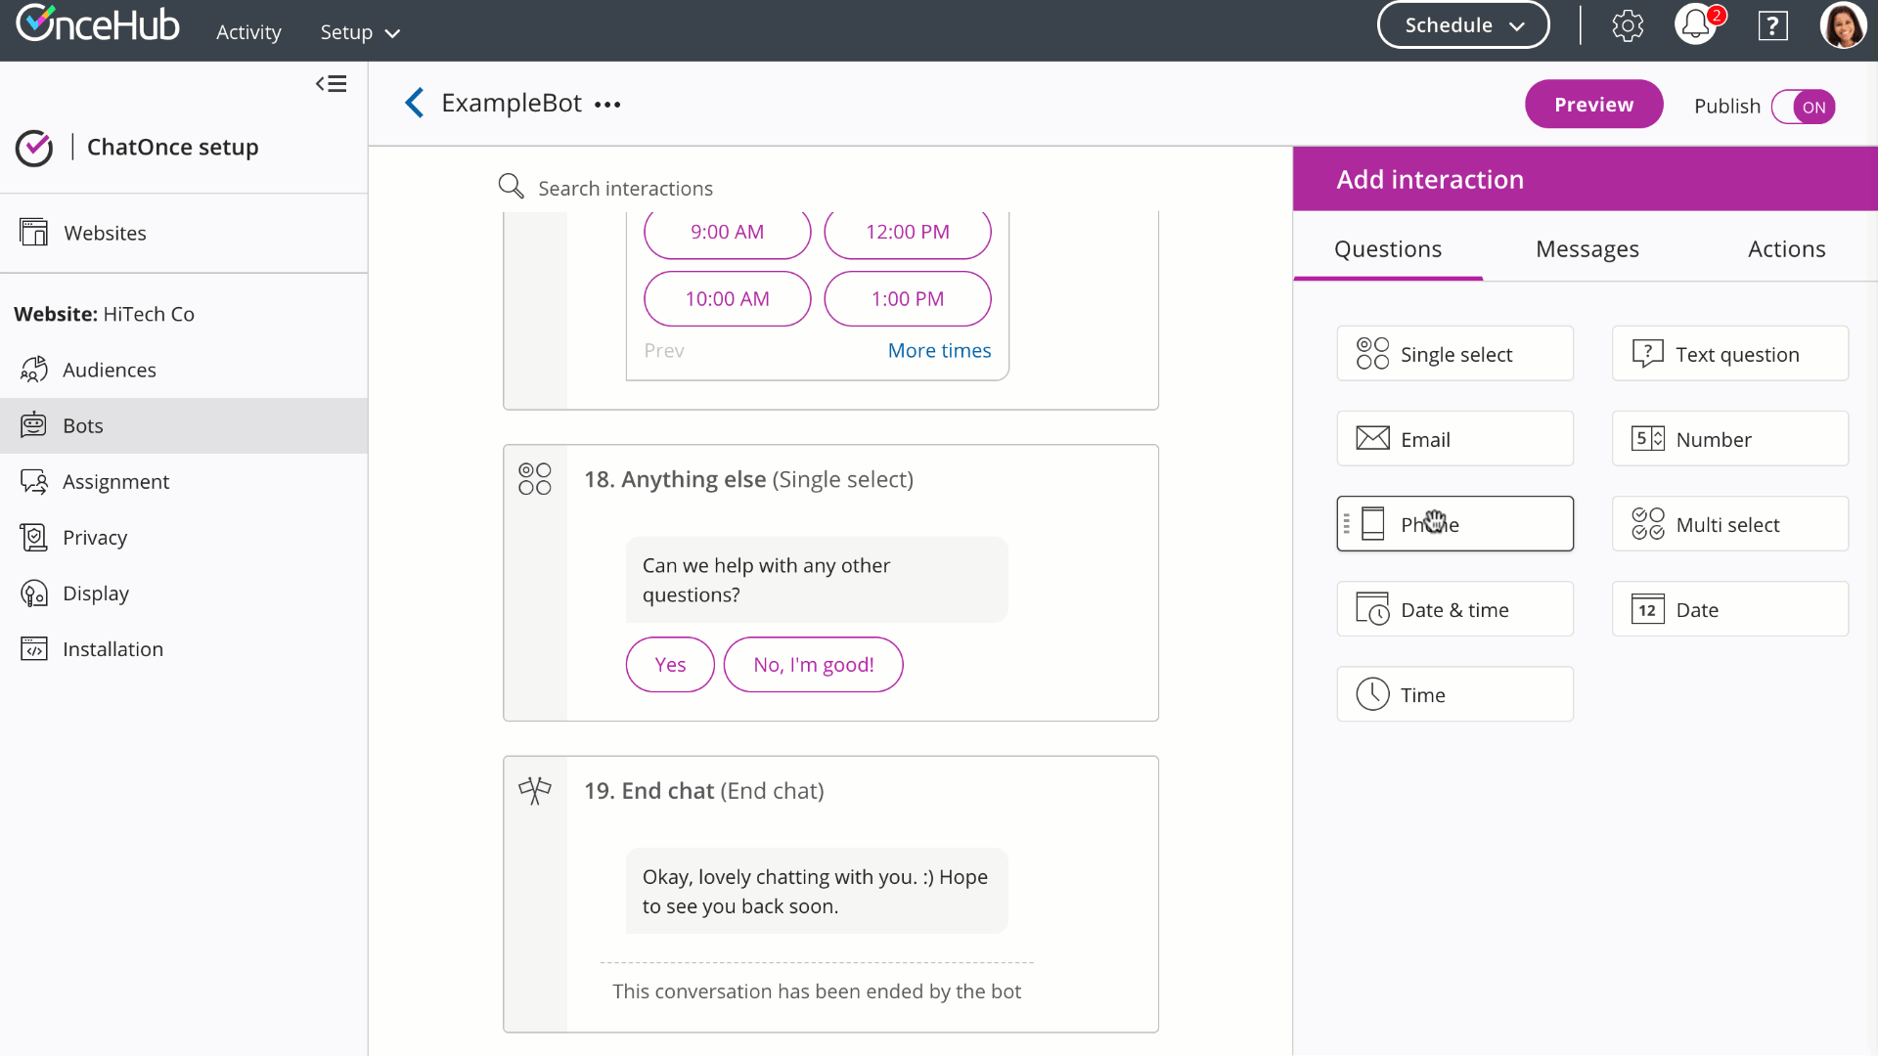Toggle the Publish switch off
Viewport: 1878px width, 1056px height.
(1803, 107)
